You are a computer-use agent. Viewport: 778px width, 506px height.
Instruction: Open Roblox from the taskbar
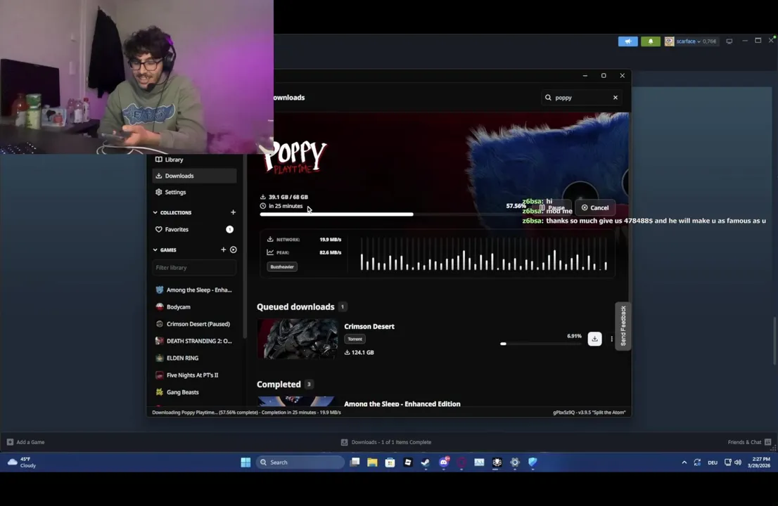(x=408, y=462)
